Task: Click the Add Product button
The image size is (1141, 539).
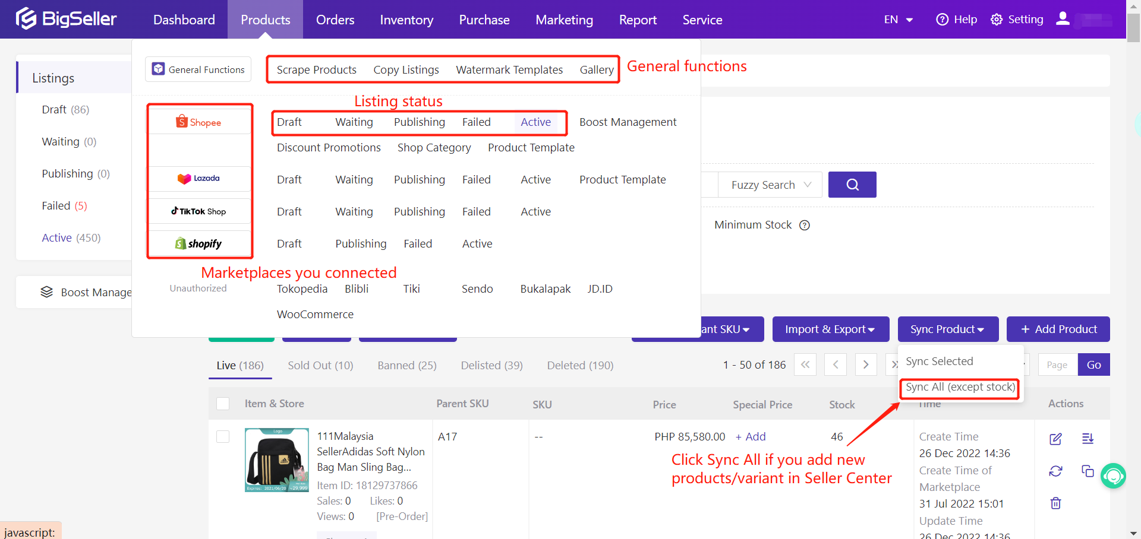Action: (x=1057, y=329)
